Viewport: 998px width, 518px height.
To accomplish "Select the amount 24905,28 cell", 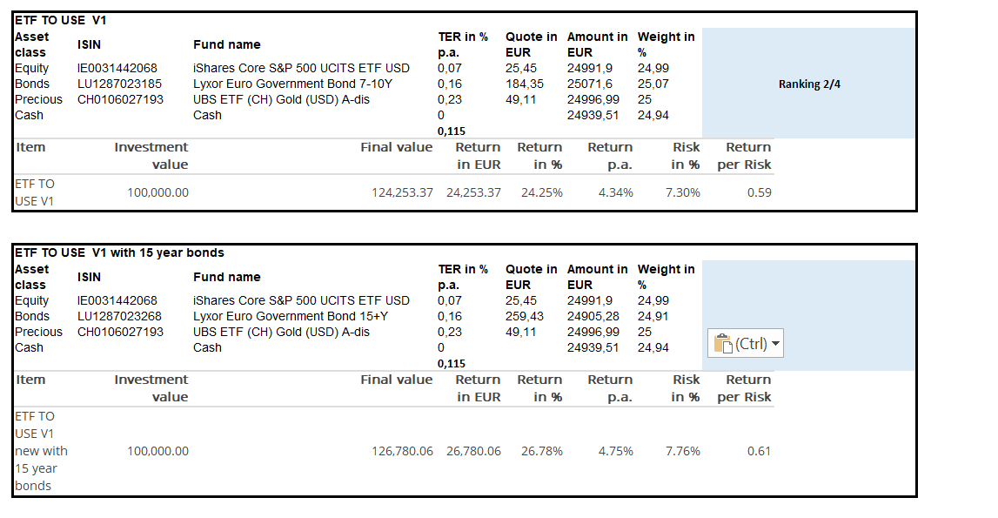I will click(593, 317).
